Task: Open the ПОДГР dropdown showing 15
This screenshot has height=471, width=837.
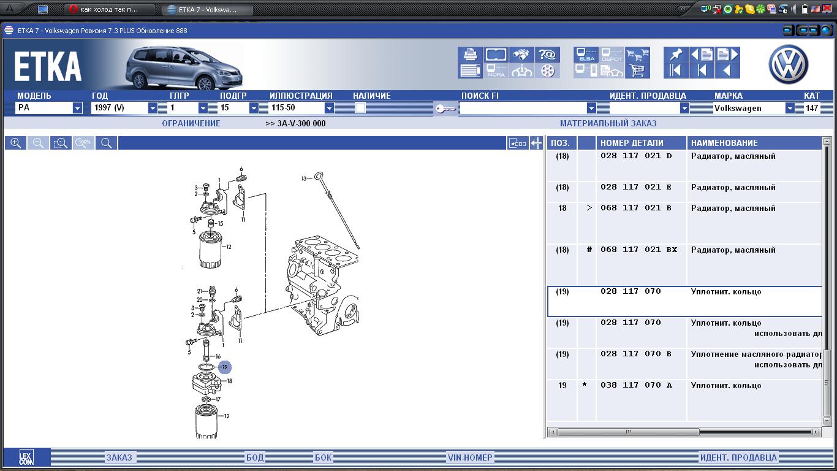Action: pyautogui.click(x=253, y=109)
